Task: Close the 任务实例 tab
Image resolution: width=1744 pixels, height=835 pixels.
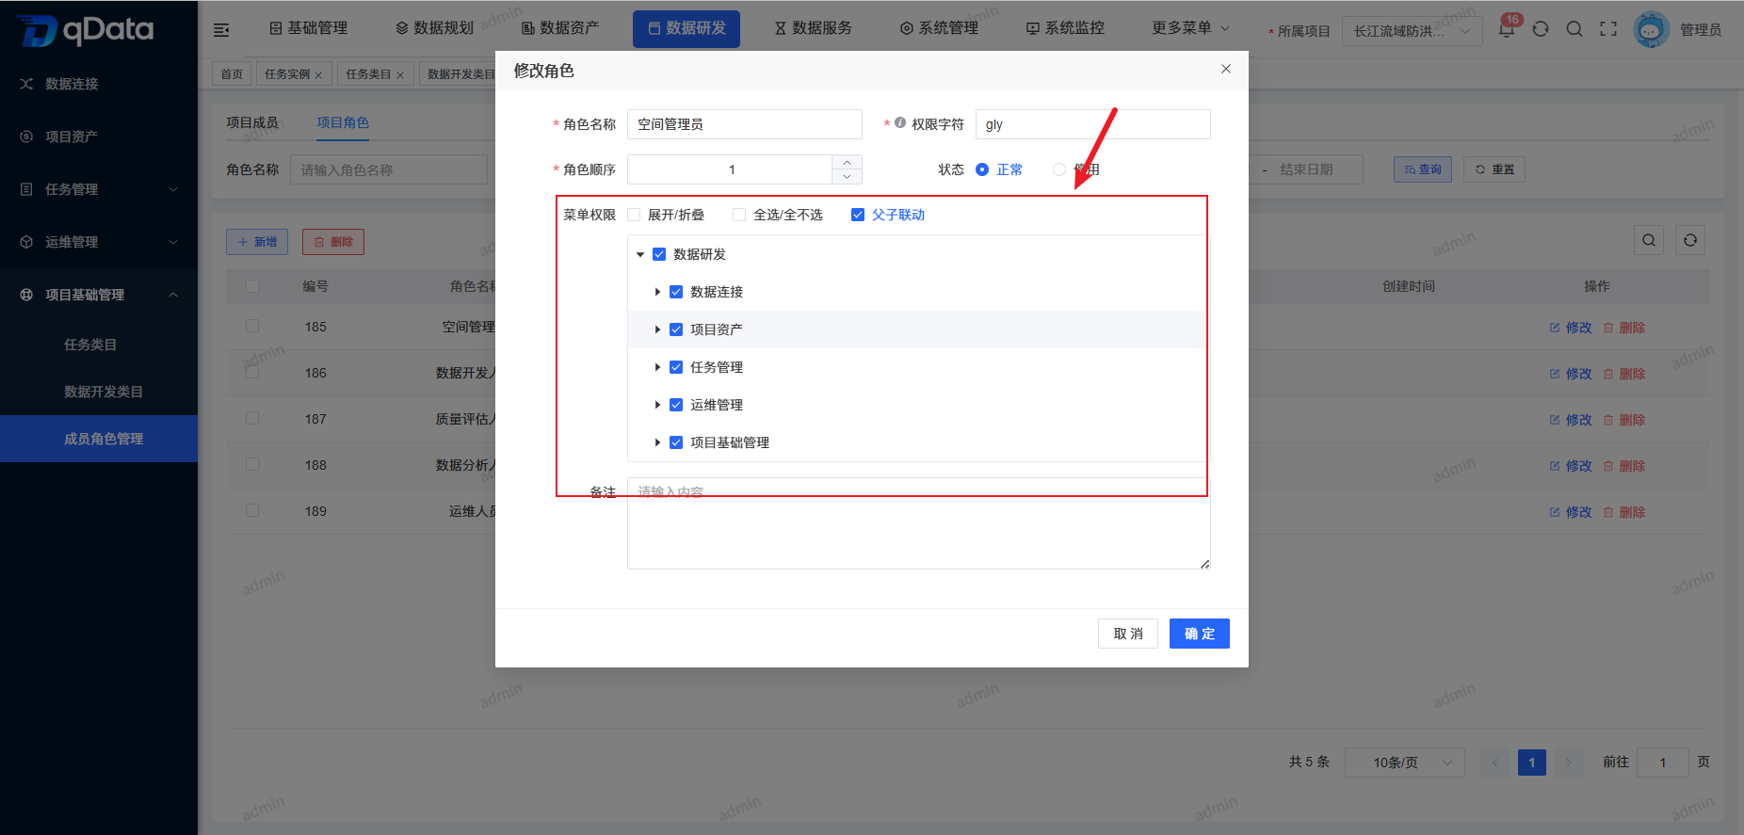Action: coord(318,75)
